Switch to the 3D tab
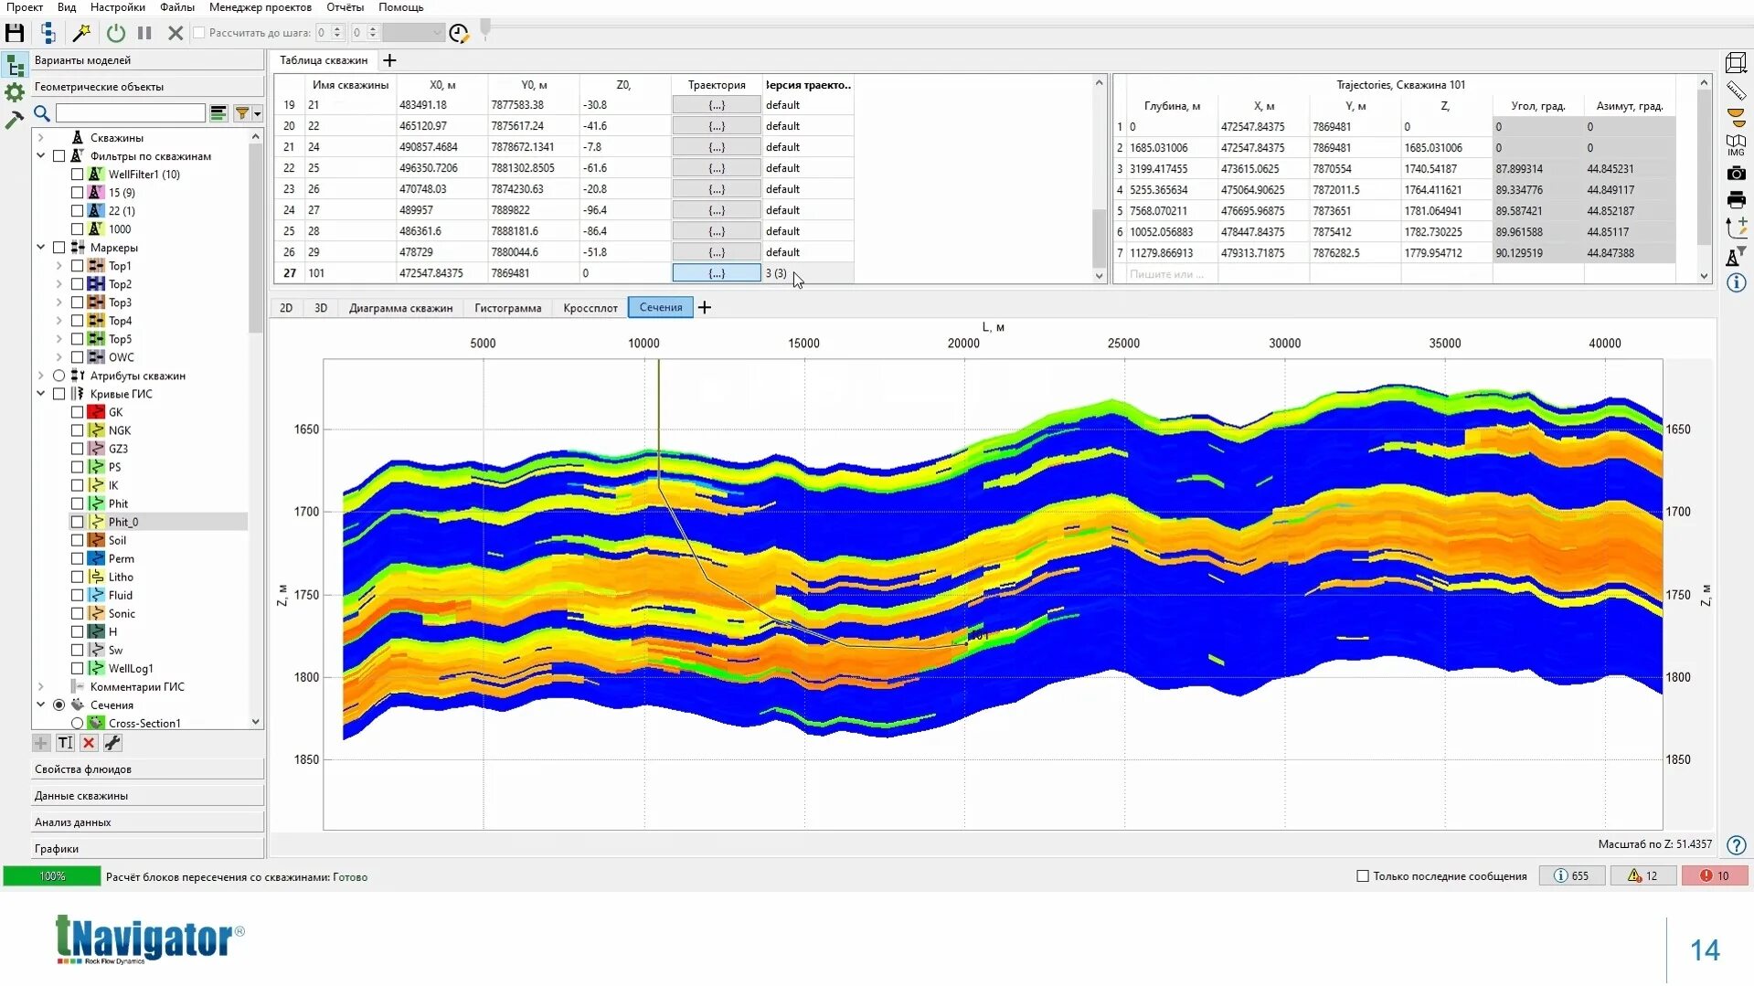The image size is (1754, 986). coord(321,308)
